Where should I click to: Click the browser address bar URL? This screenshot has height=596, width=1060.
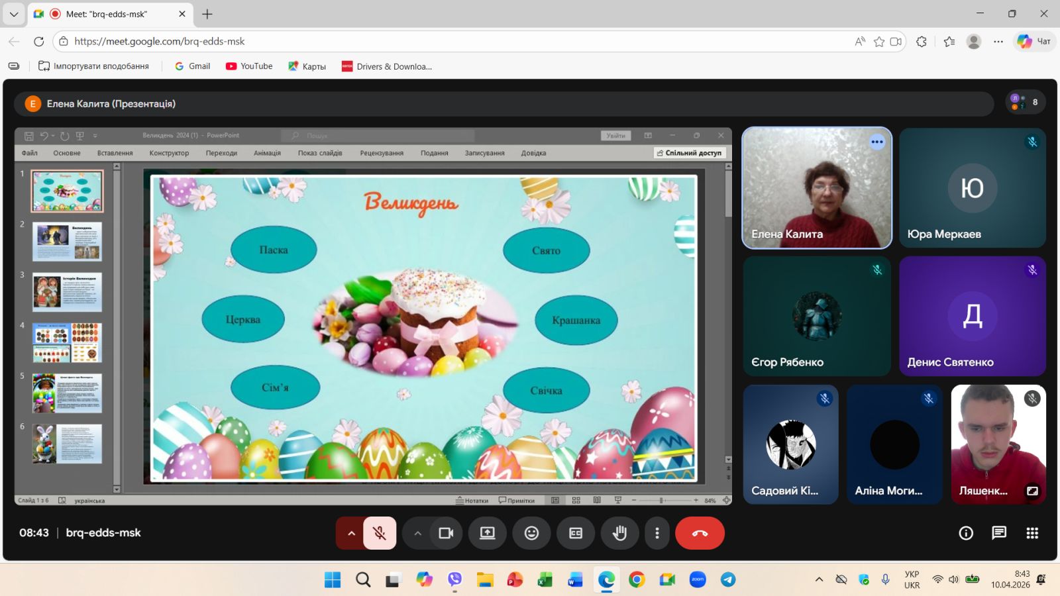point(159,41)
